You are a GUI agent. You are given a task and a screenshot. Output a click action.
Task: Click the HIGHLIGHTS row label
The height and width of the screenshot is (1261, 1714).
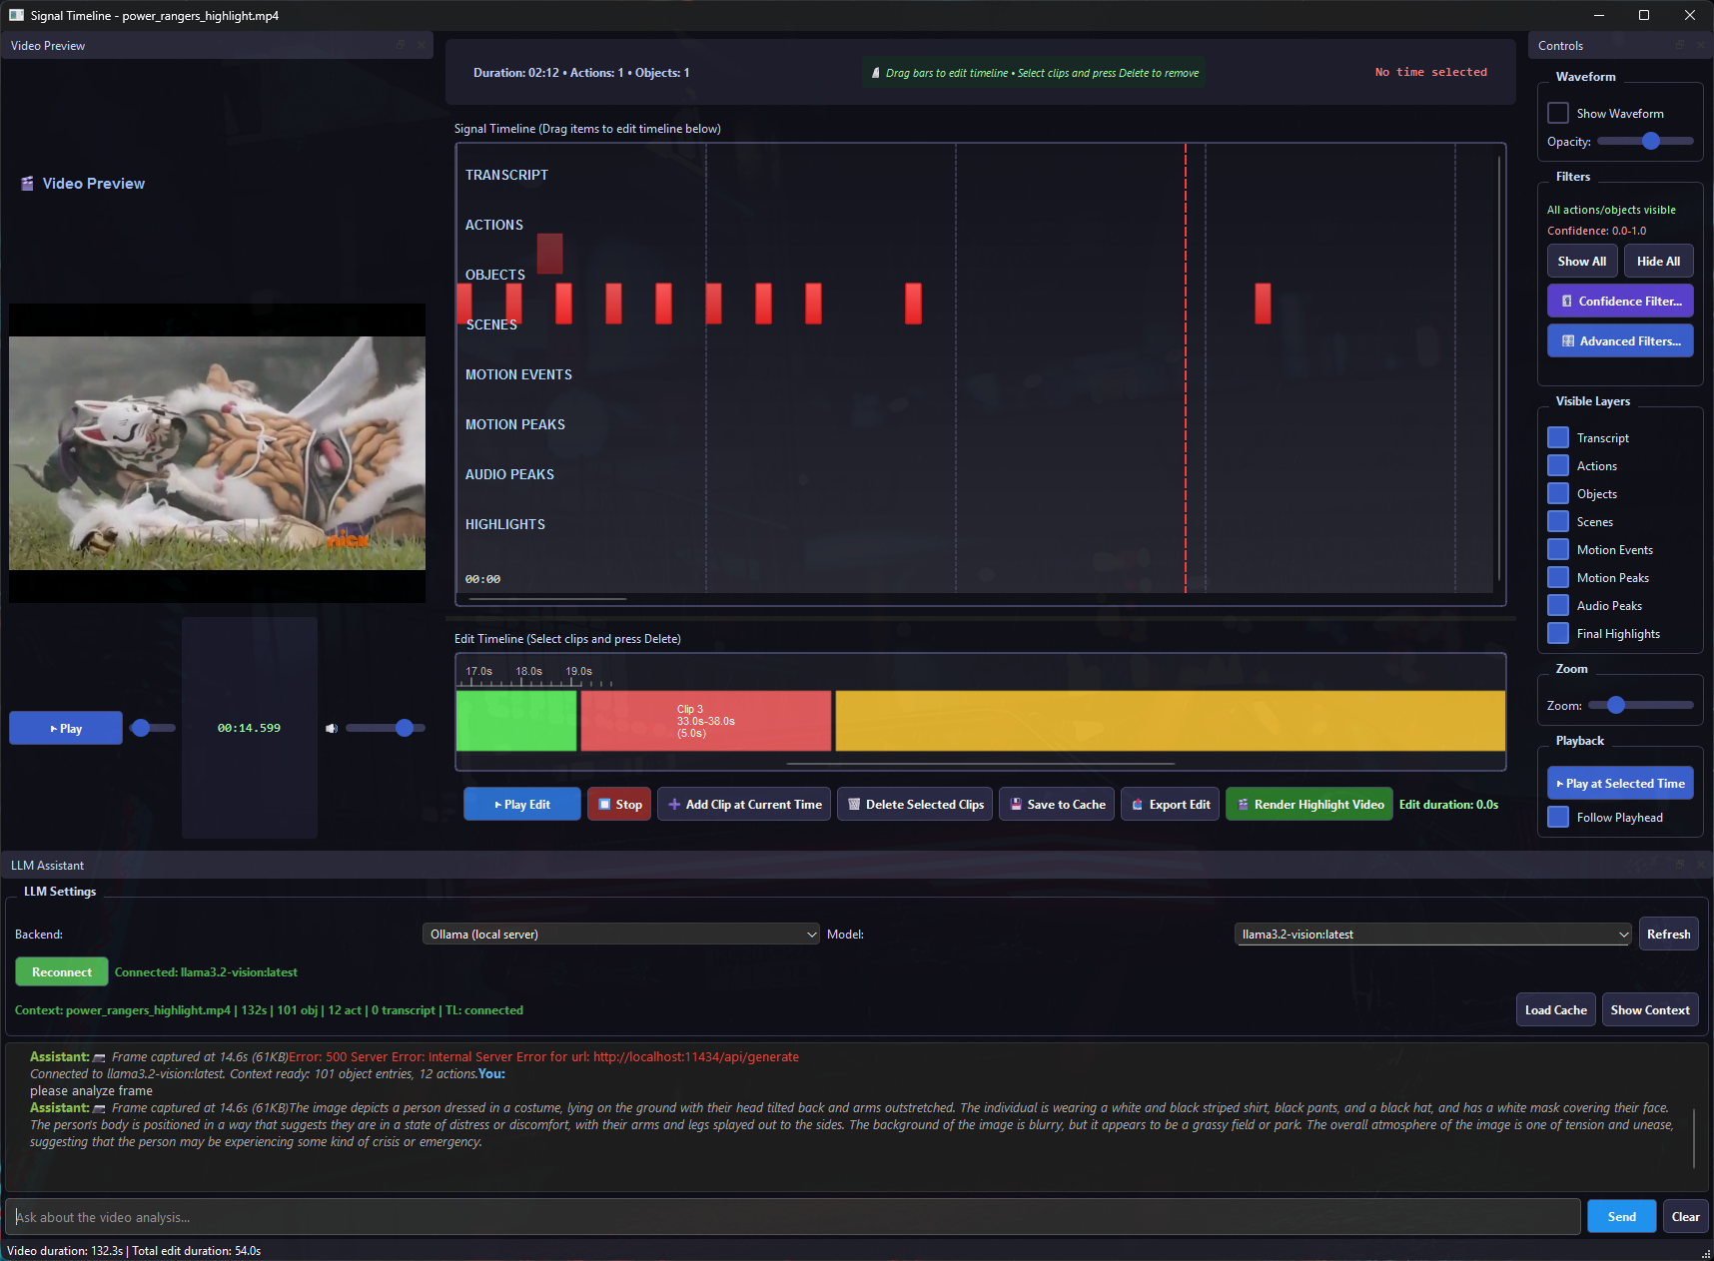pos(505,524)
